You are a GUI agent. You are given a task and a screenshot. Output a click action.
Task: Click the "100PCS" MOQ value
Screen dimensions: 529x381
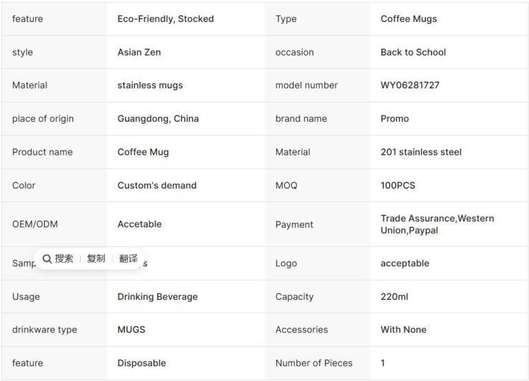pos(398,186)
